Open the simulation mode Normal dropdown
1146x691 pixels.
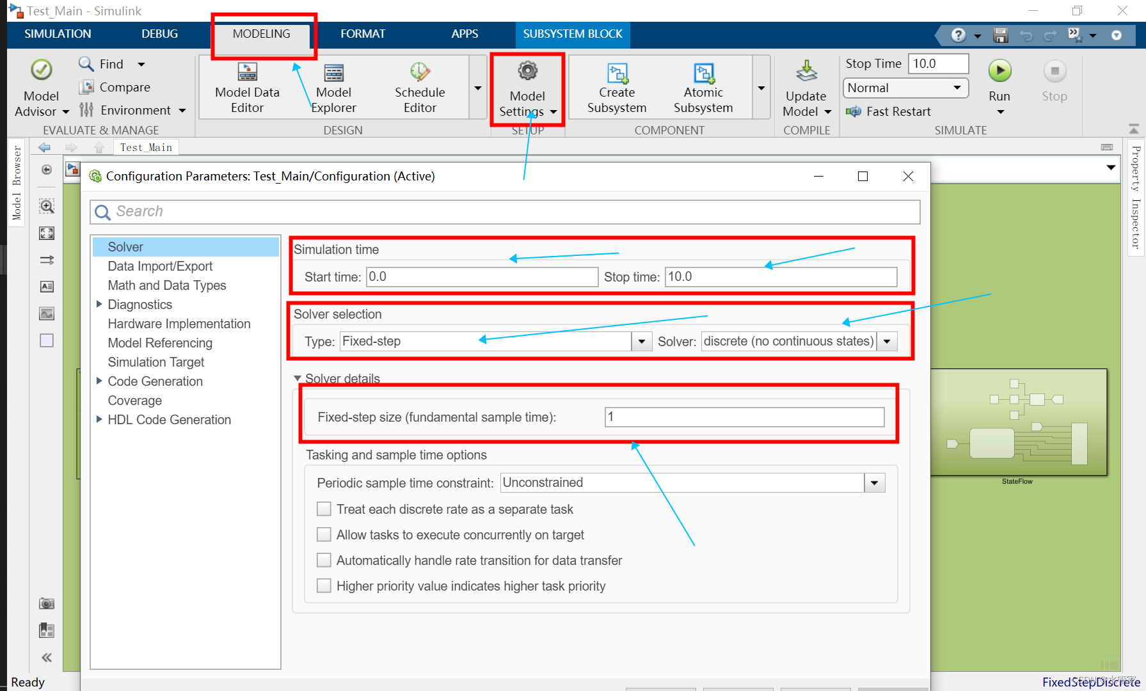coord(906,88)
